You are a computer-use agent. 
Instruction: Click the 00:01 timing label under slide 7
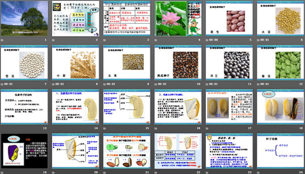pyautogui.click(x=8, y=84)
